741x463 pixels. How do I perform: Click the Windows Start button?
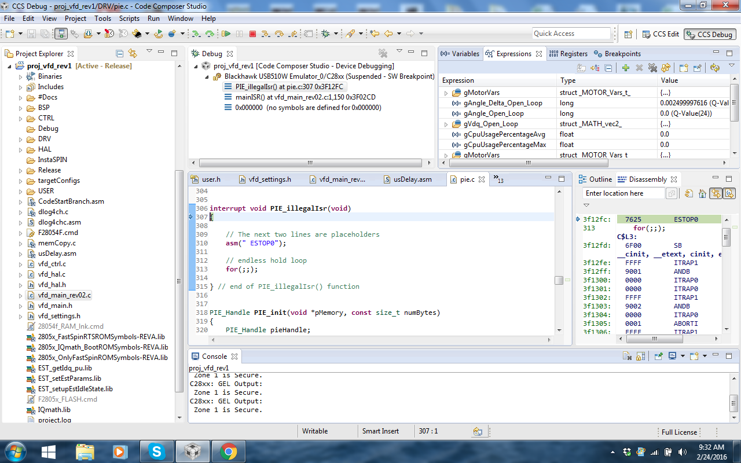14,451
